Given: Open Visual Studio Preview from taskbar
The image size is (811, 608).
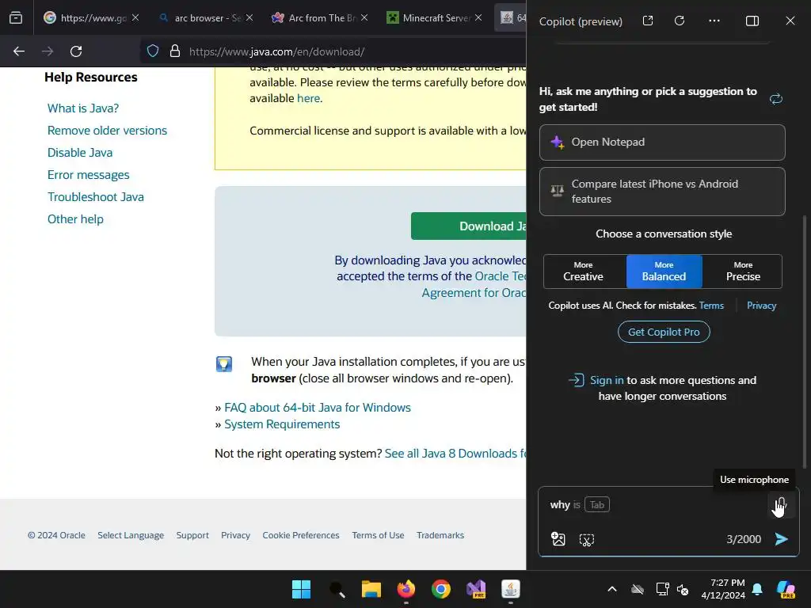Looking at the screenshot, I should (476, 589).
